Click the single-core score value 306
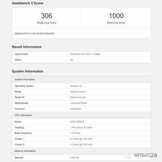 point(47,16)
